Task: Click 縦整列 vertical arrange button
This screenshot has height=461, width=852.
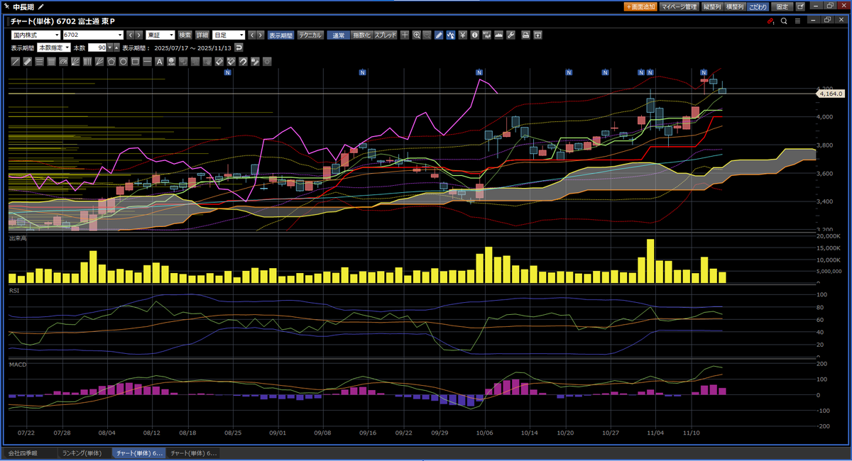Action: click(711, 6)
